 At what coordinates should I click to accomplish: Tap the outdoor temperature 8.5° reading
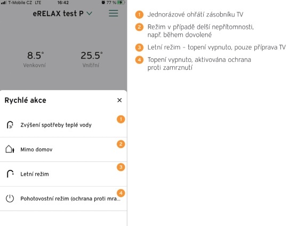(36, 55)
